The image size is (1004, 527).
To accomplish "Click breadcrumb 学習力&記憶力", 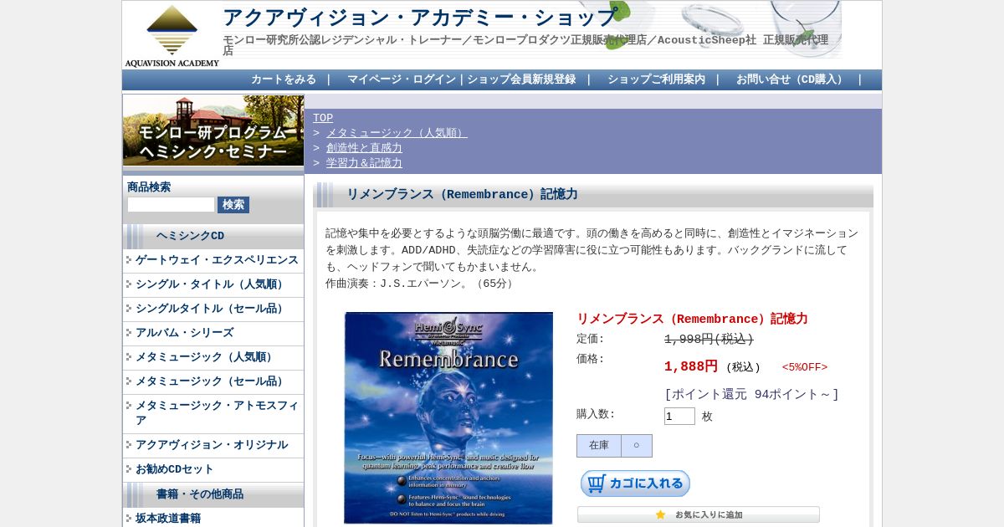I will pyautogui.click(x=364, y=163).
